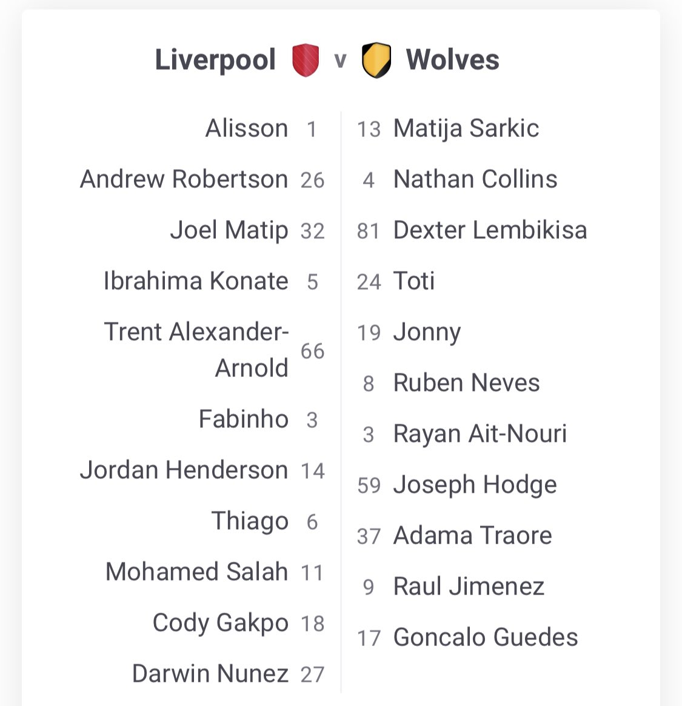Click the yellow Wolves shield crest
Screen dimensions: 682x706
376,60
